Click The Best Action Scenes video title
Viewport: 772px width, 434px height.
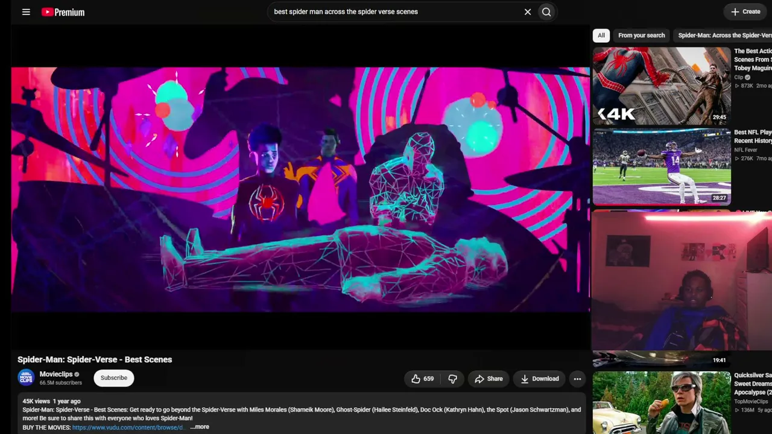tap(753, 60)
